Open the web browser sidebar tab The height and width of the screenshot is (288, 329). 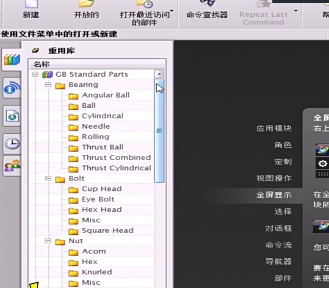click(12, 116)
